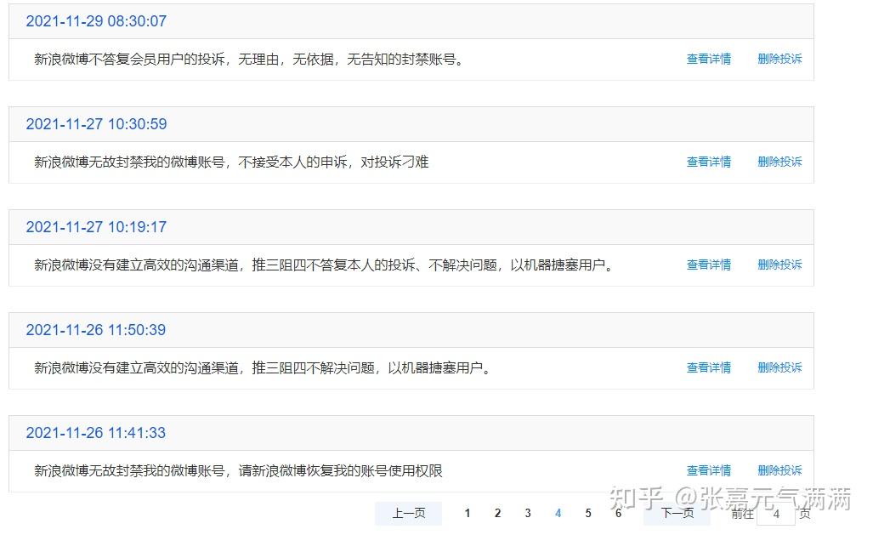Focus the 前往 page number input field
873x535 pixels.
(x=776, y=514)
